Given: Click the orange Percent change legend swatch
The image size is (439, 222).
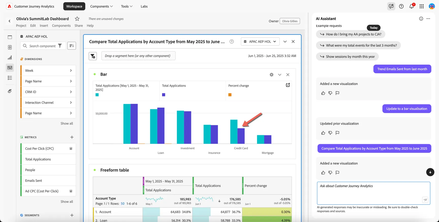Looking at the screenshot, I should point(230,95).
